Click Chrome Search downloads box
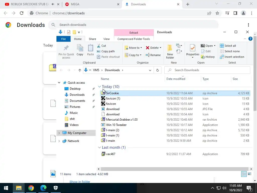257x193 pixels. coord(134,25)
